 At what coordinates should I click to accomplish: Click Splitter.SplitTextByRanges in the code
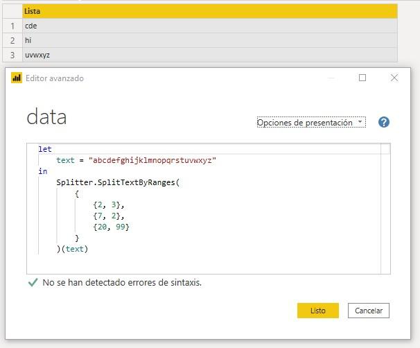point(116,182)
